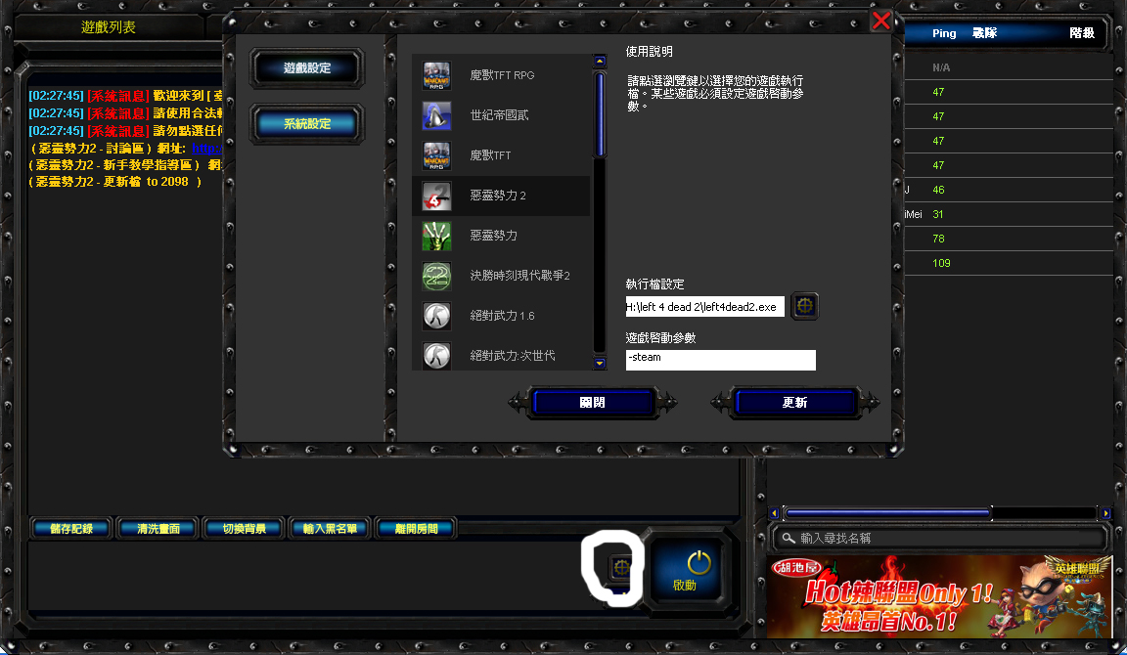The height and width of the screenshot is (655, 1127).
Task: Sort by the Ping column header
Action: point(944,33)
